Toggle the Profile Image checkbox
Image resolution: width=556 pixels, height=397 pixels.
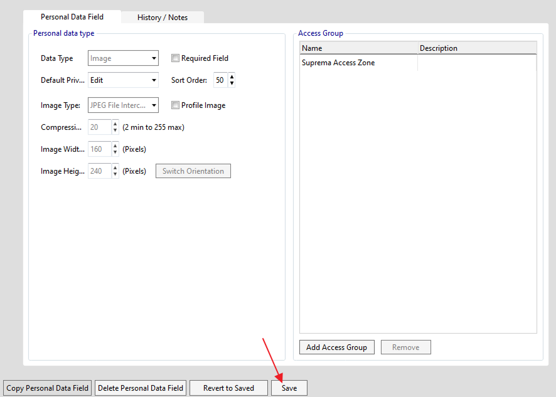pos(176,105)
